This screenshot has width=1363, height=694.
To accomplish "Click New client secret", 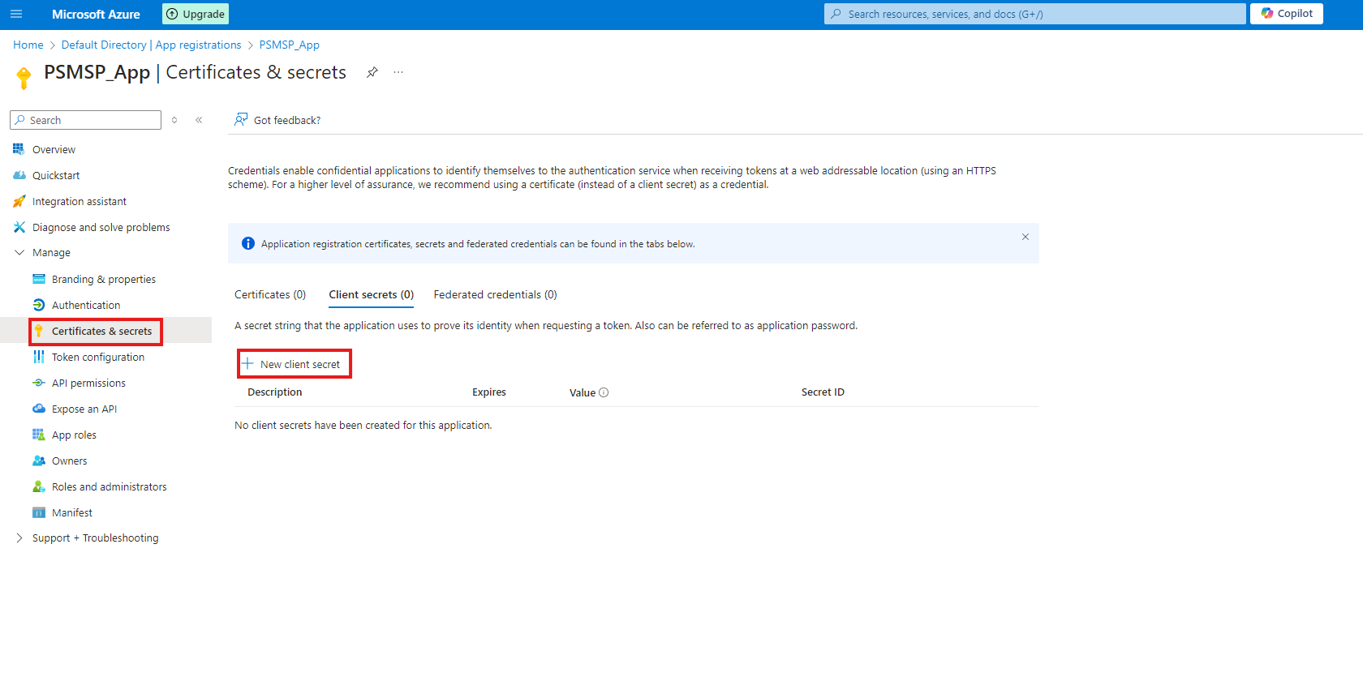I will point(294,364).
